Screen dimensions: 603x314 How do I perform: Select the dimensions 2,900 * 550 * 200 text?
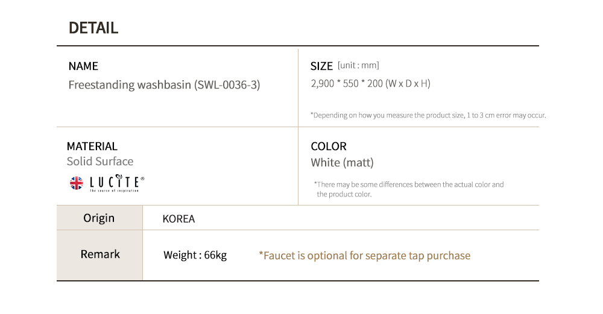point(370,84)
